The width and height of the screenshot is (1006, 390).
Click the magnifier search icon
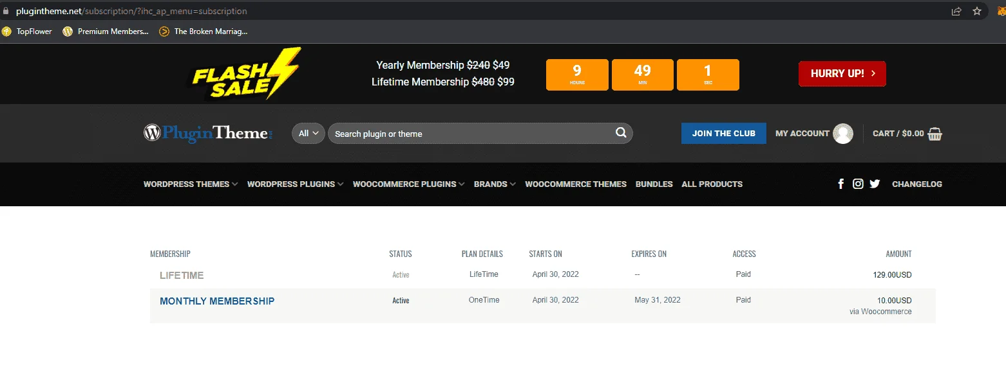[621, 133]
